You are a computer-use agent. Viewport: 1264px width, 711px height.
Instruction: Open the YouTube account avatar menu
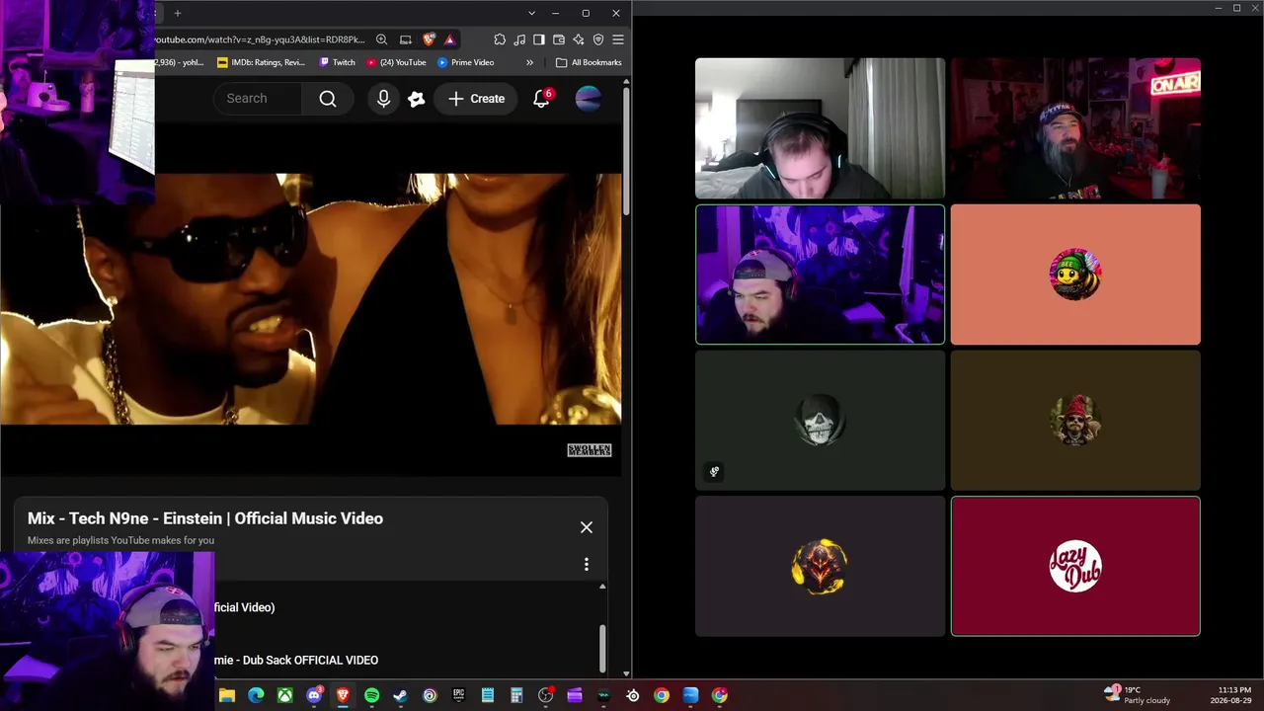click(x=589, y=99)
